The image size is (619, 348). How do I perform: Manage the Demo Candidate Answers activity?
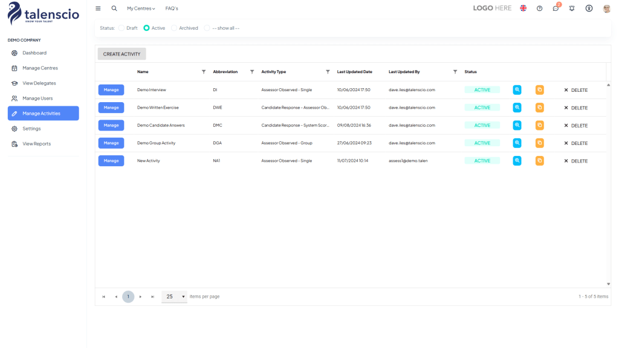click(111, 126)
